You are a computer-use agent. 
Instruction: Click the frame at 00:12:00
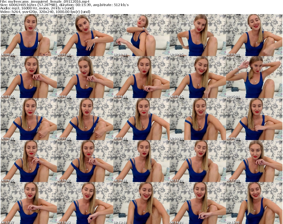coord(254,161)
